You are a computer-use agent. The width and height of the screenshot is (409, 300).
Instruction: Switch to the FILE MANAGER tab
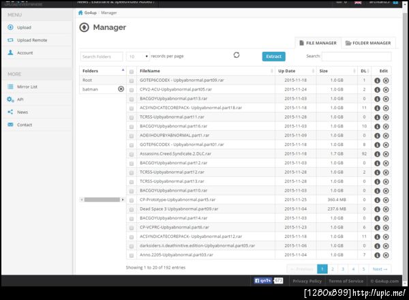[318, 43]
